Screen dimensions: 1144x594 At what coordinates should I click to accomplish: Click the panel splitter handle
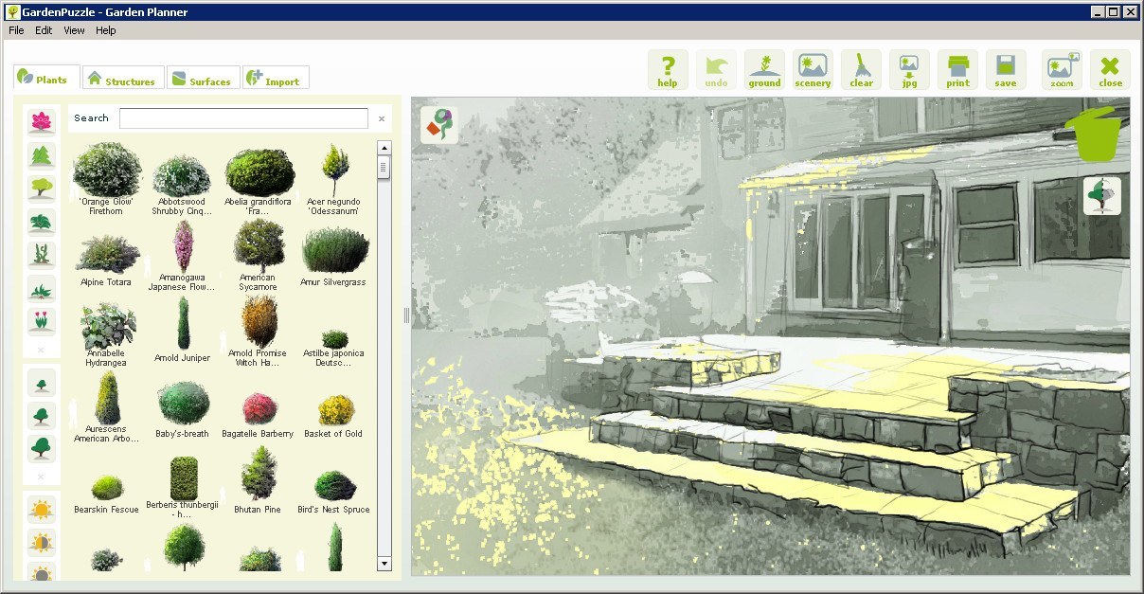tap(406, 315)
